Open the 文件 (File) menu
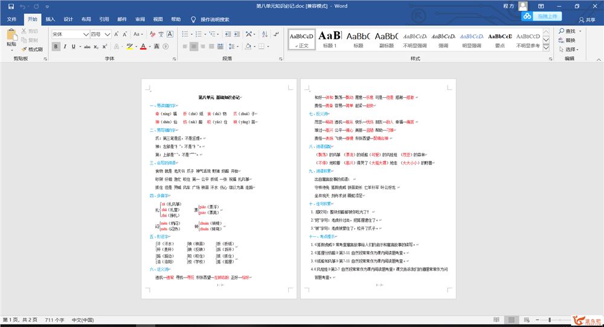Viewport: 604px width, 327px height. pyautogui.click(x=11, y=19)
